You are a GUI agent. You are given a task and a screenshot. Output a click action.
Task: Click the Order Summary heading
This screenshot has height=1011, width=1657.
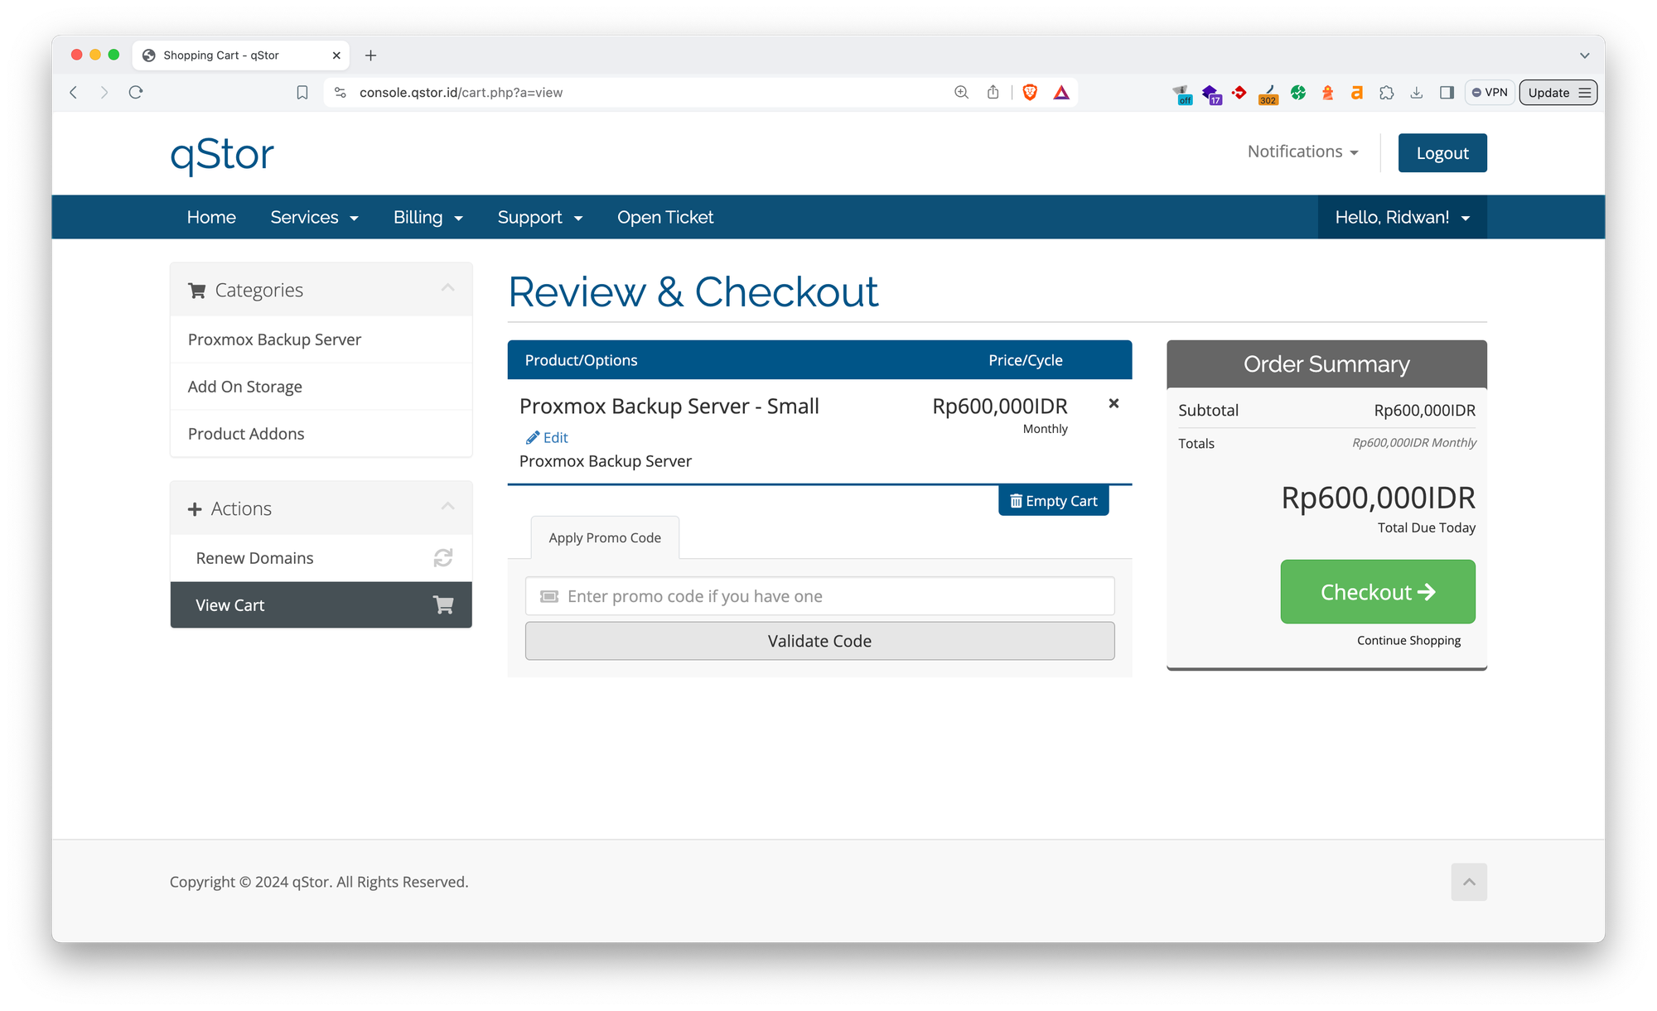pos(1326,364)
